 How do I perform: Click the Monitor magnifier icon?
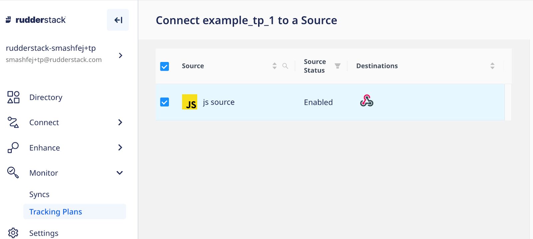coord(13,172)
